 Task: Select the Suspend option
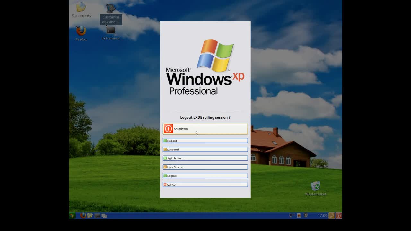click(205, 149)
